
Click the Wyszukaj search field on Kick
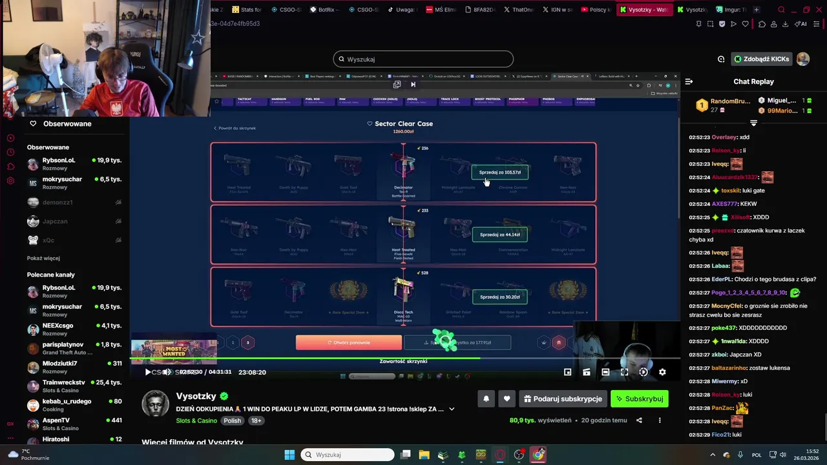pos(423,59)
